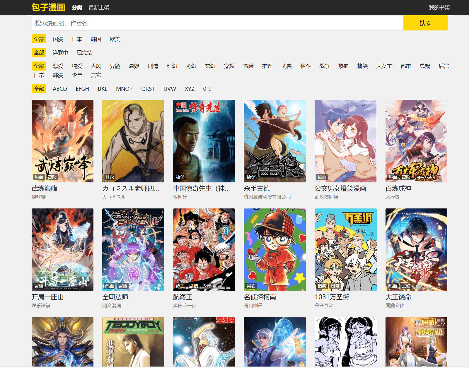Choose the 格斗 genre filter
469x368 pixels.
[x=306, y=66]
